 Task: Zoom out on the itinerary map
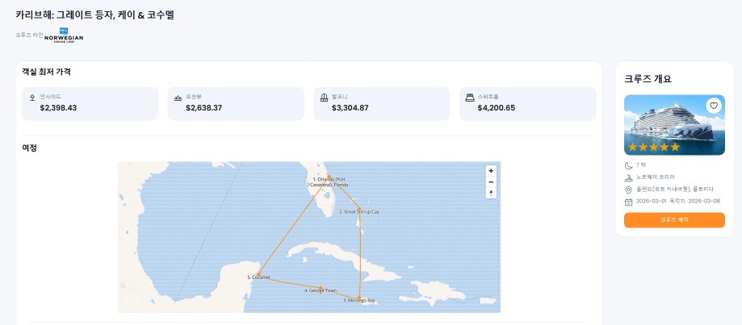pos(491,182)
